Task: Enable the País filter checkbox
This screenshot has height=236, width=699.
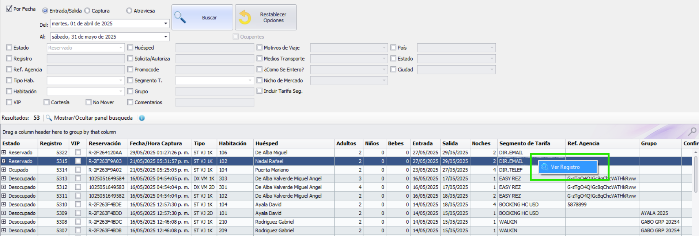Action: pos(393,47)
